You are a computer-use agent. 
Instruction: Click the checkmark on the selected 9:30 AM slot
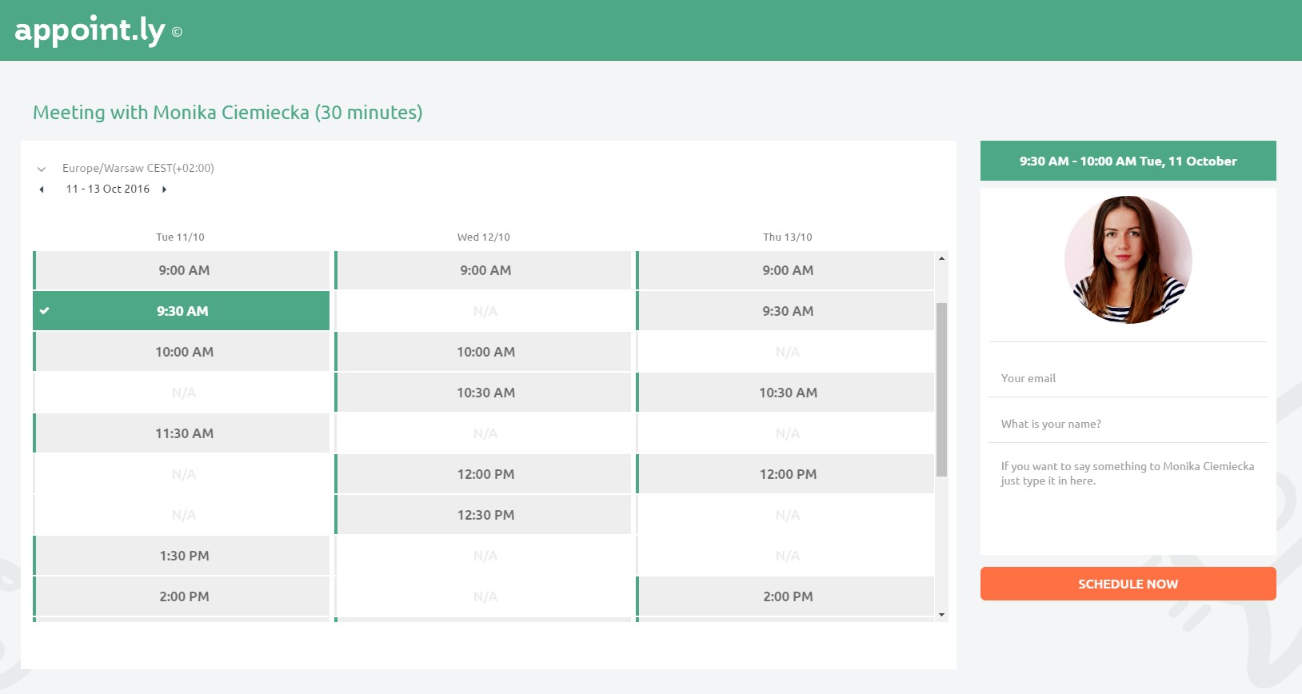pyautogui.click(x=45, y=311)
